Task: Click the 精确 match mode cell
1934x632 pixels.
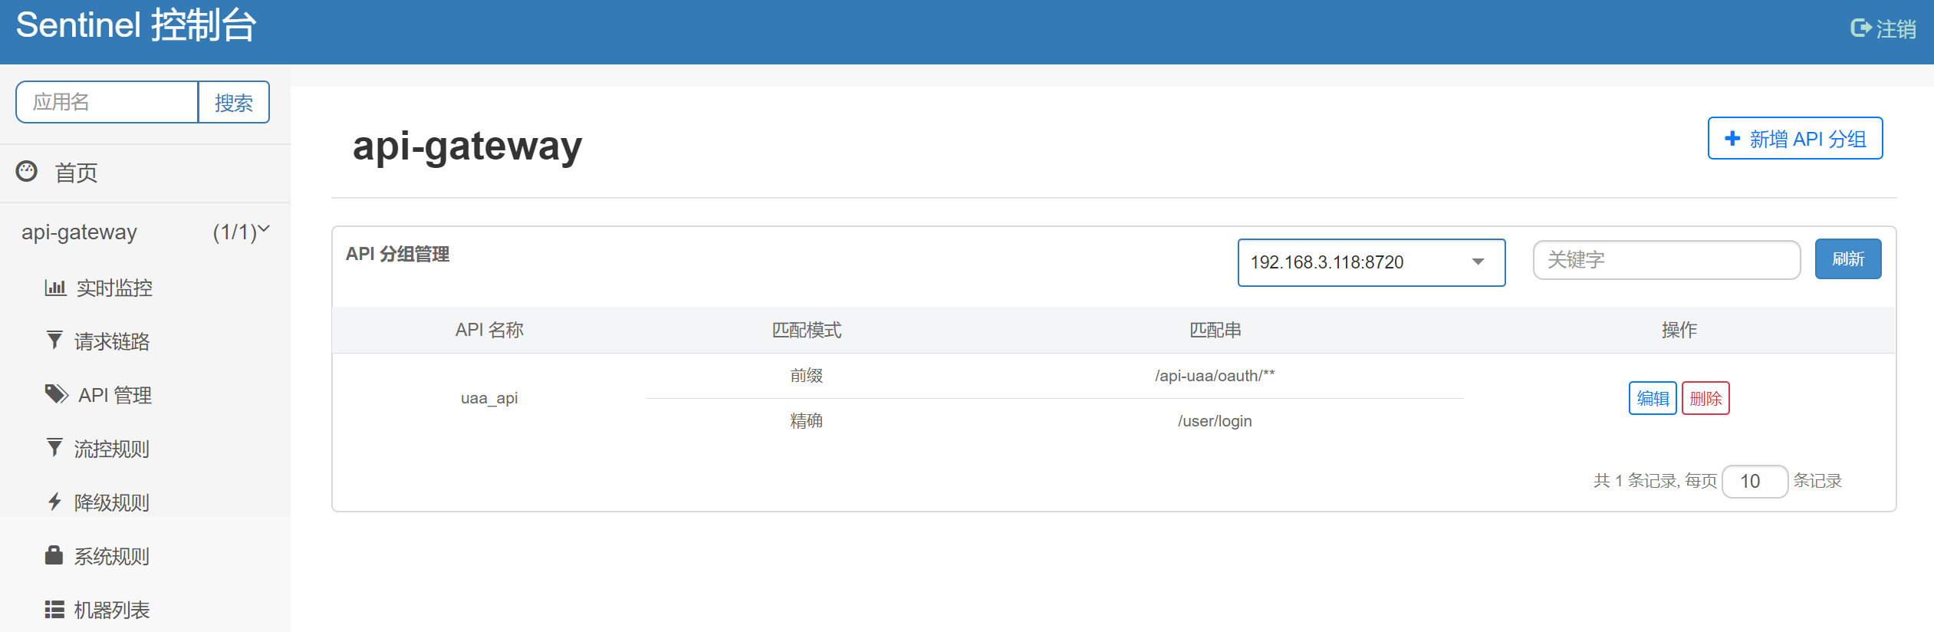Action: pyautogui.click(x=807, y=420)
